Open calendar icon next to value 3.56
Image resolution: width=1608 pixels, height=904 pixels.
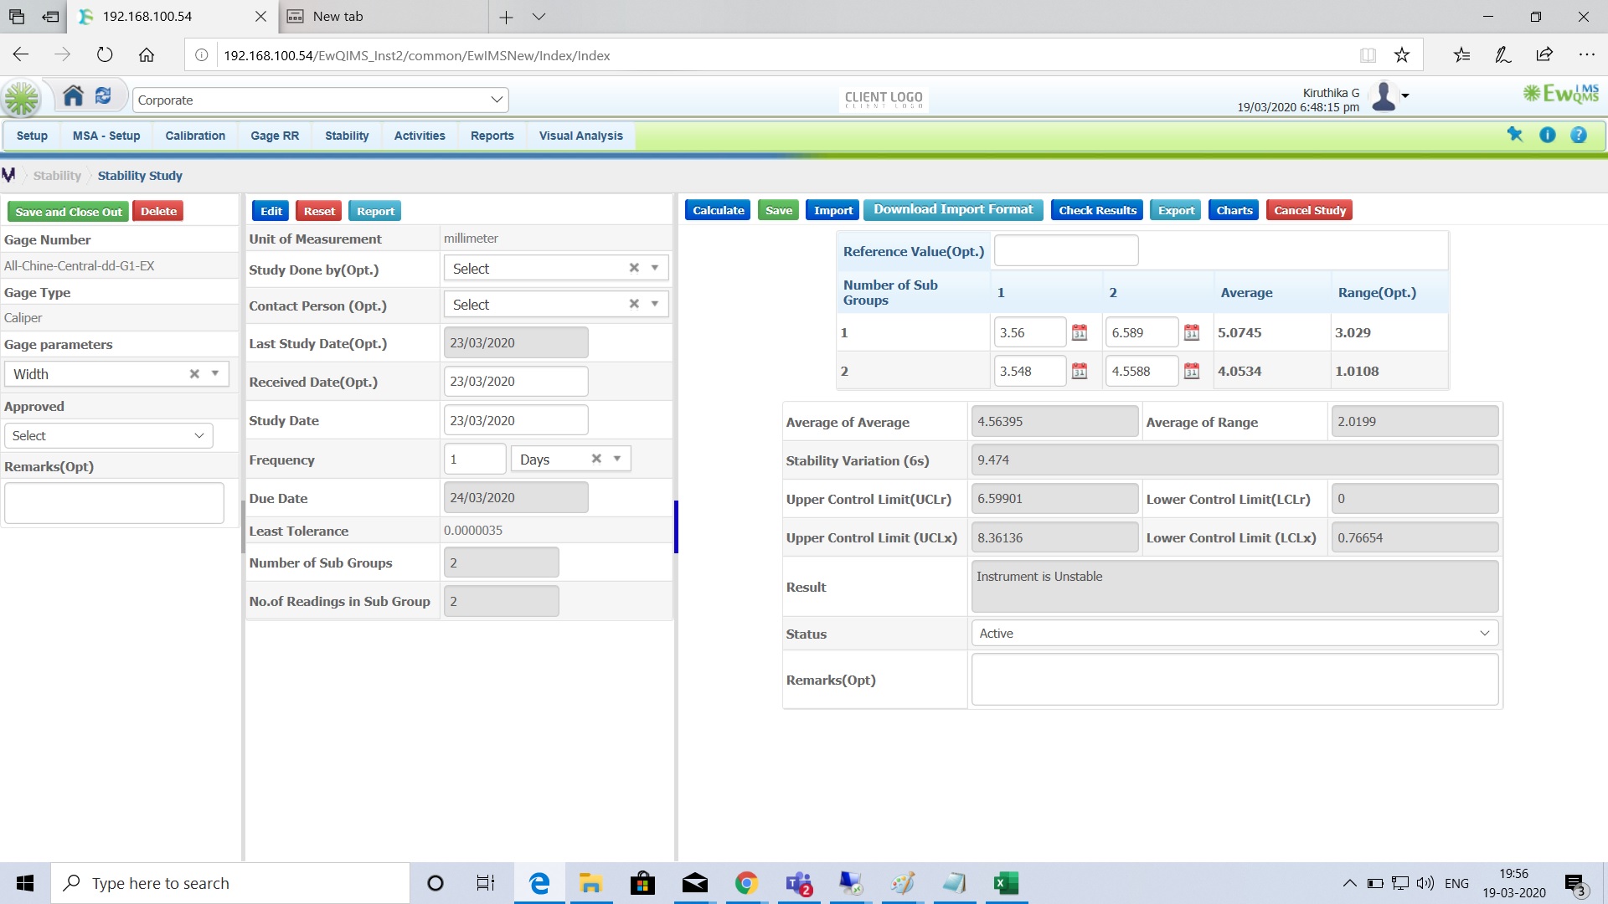click(1080, 333)
